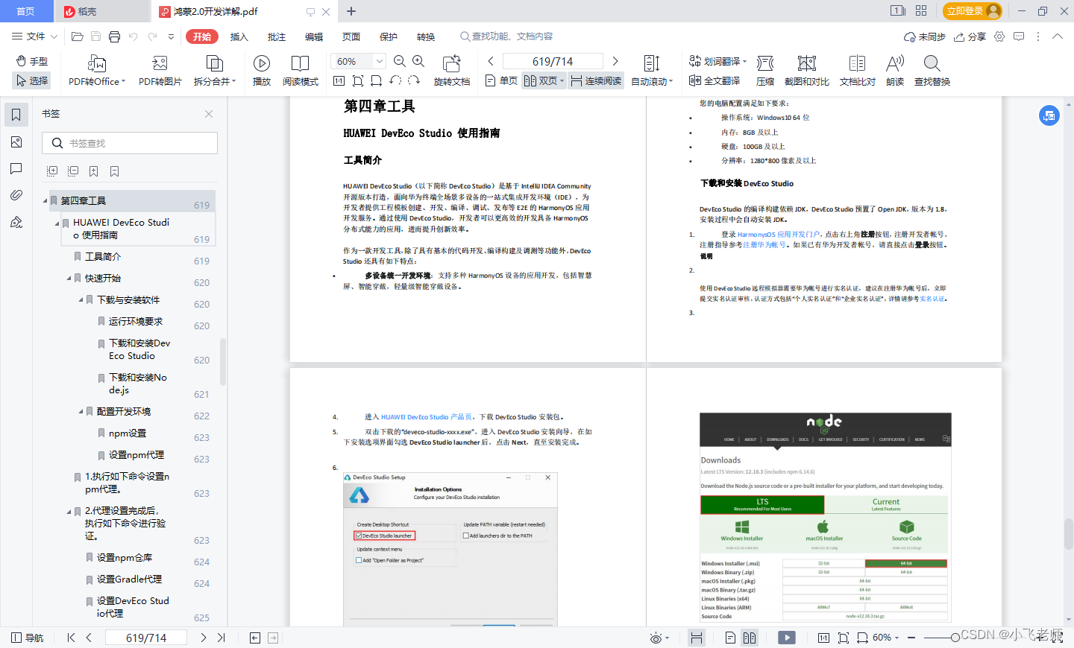Switch to single page view (单页)
The image size is (1074, 648).
(x=501, y=80)
